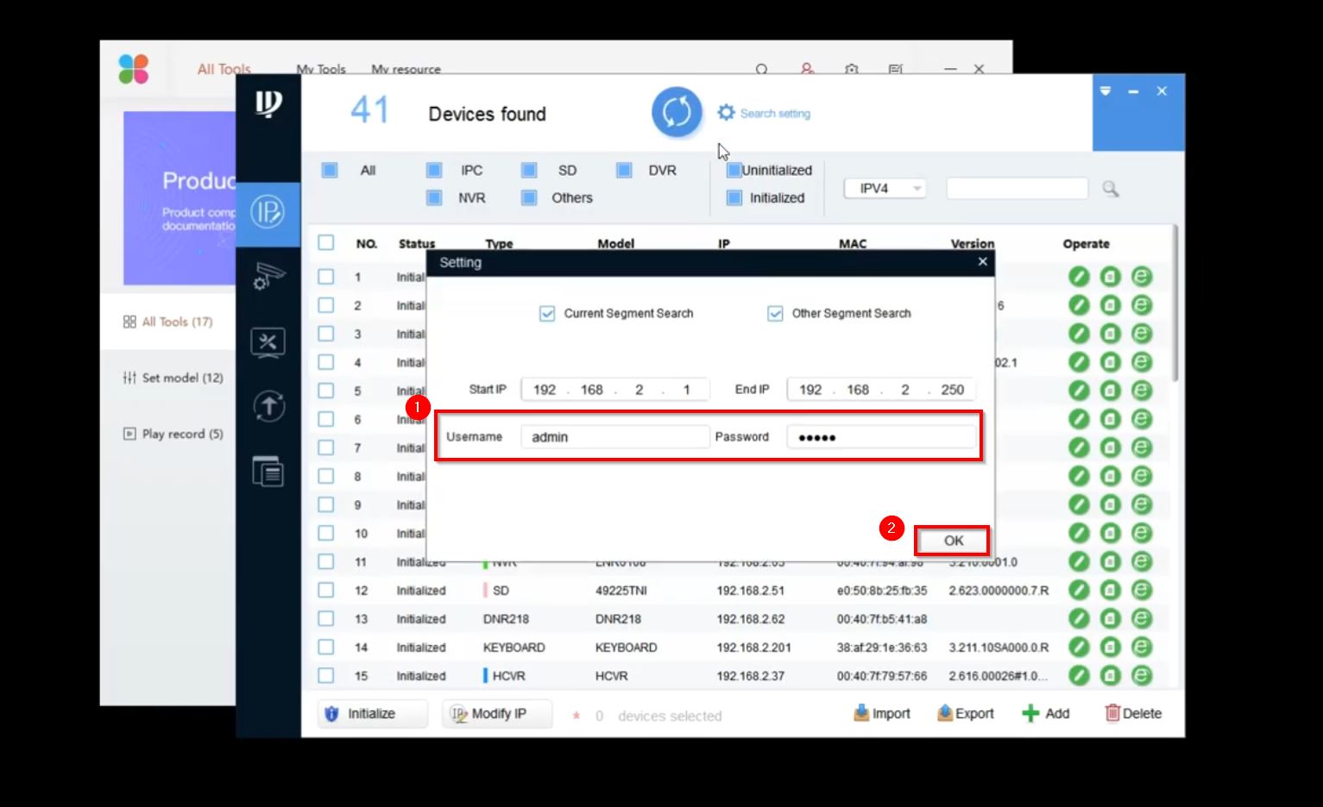Click the Import button
The image size is (1323, 807).
(881, 714)
